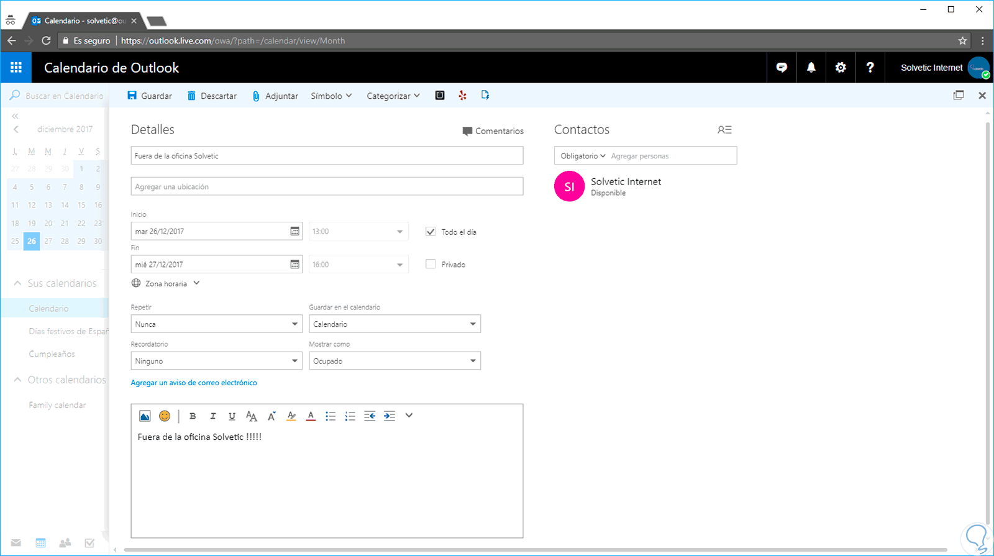994x556 pixels.
Task: Insert an inline image in the message body
Action: [145, 416]
